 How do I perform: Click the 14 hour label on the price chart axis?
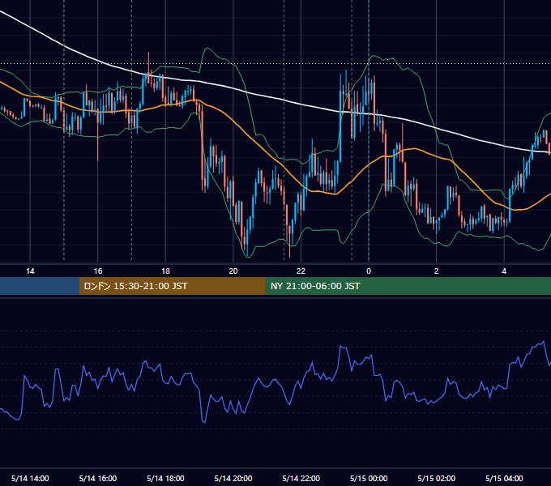pyautogui.click(x=30, y=271)
